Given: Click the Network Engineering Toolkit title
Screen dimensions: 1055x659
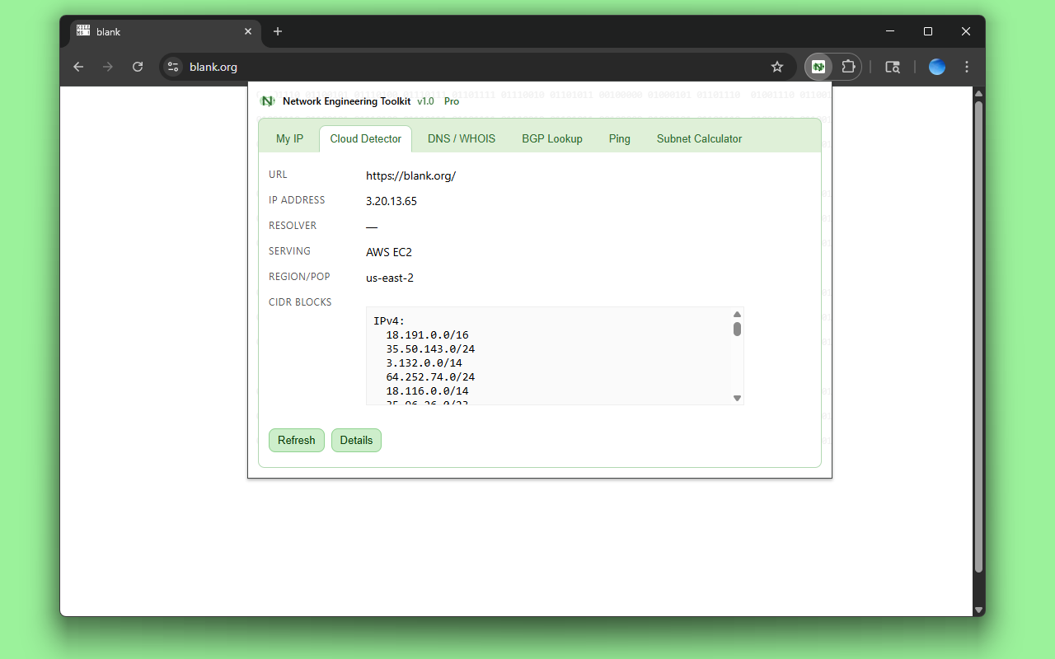Looking at the screenshot, I should coord(346,101).
